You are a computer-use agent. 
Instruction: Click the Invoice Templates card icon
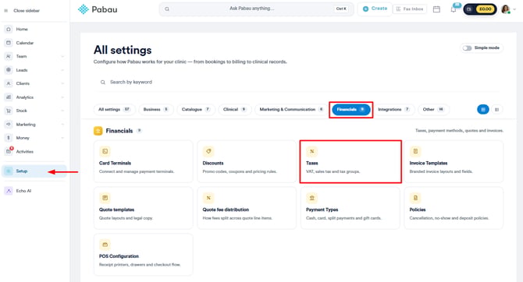coord(415,151)
